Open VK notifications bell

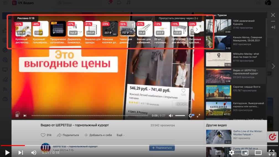[x=110, y=3]
